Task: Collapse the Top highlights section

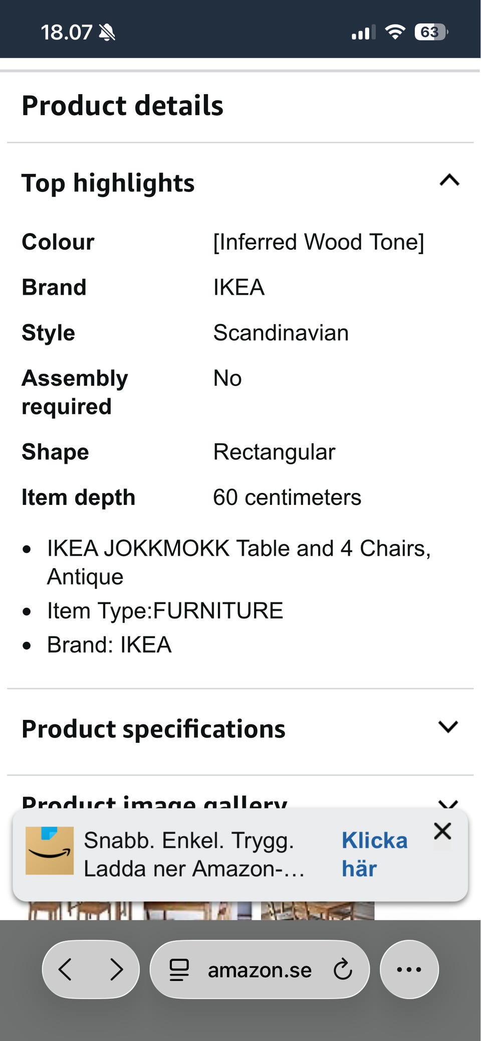Action: coord(449,180)
